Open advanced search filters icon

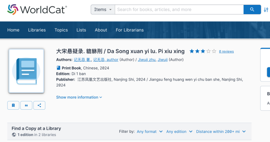(266, 10)
